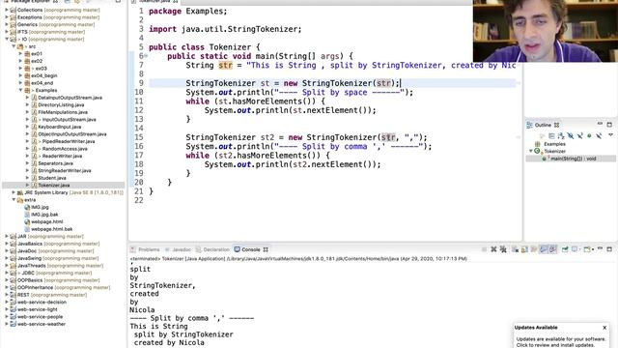The height and width of the screenshot is (348, 618).
Task: Switch to the Declaration tab
Action: coord(216,249)
